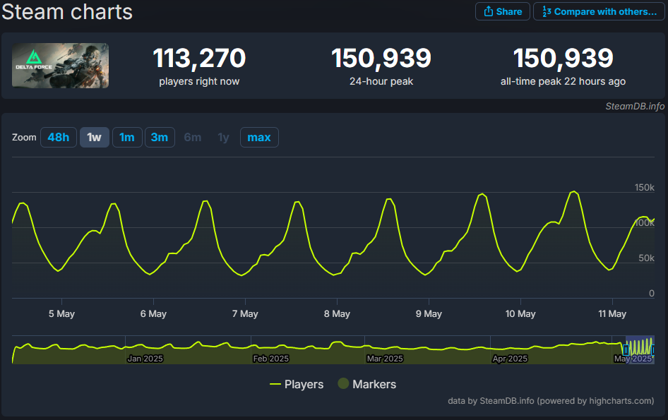Choose the 3m zoom range
This screenshot has height=420, width=668.
[x=160, y=137]
